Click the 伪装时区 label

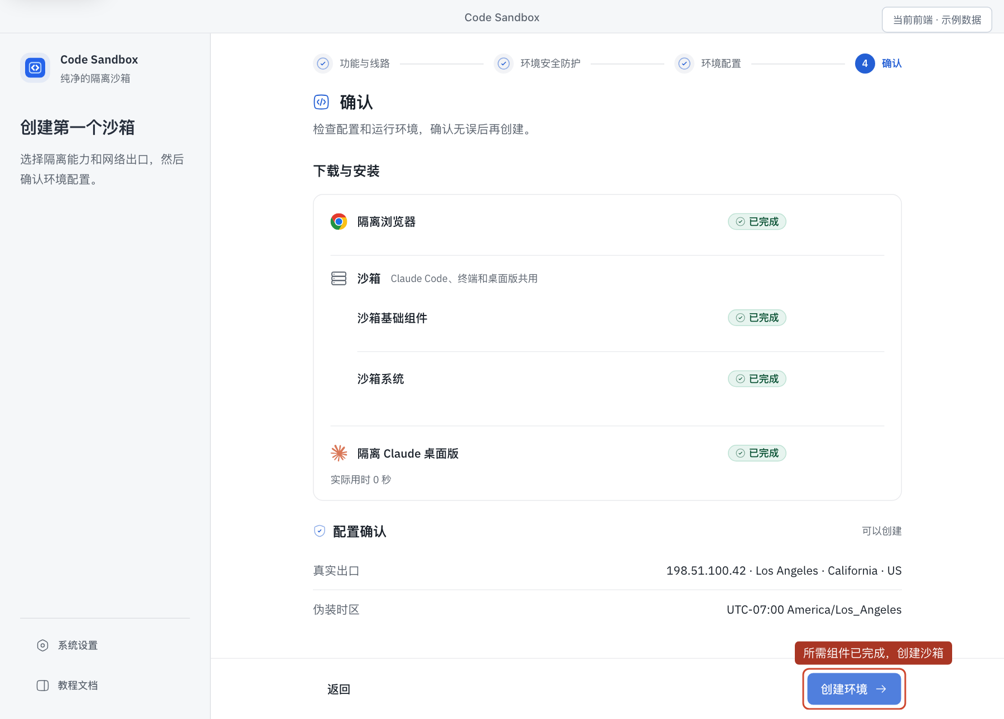(336, 610)
